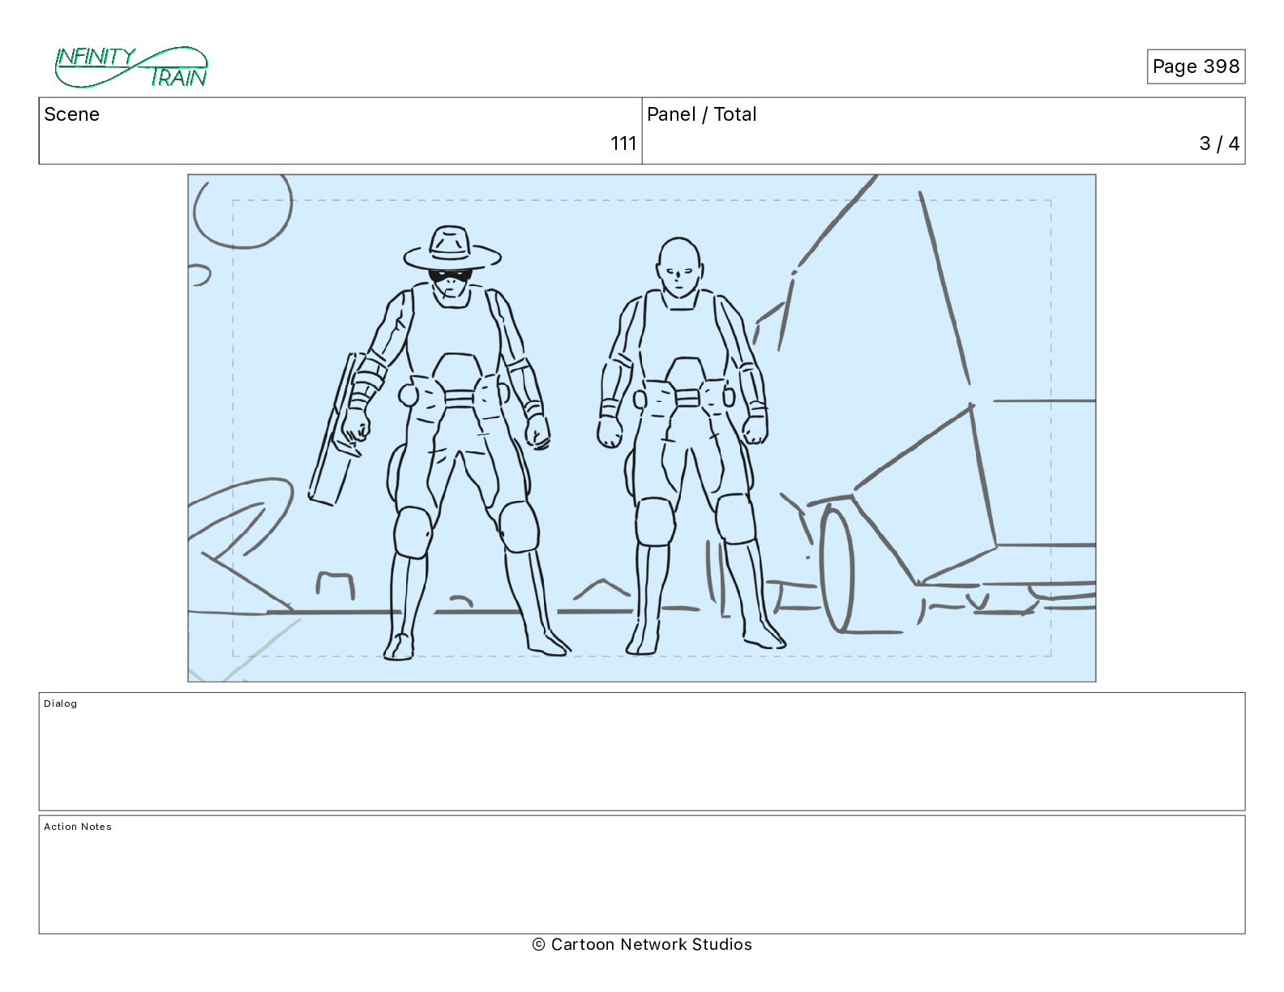The image size is (1284, 992).
Task: Select the panel count 3 / 4
Action: (x=1219, y=143)
